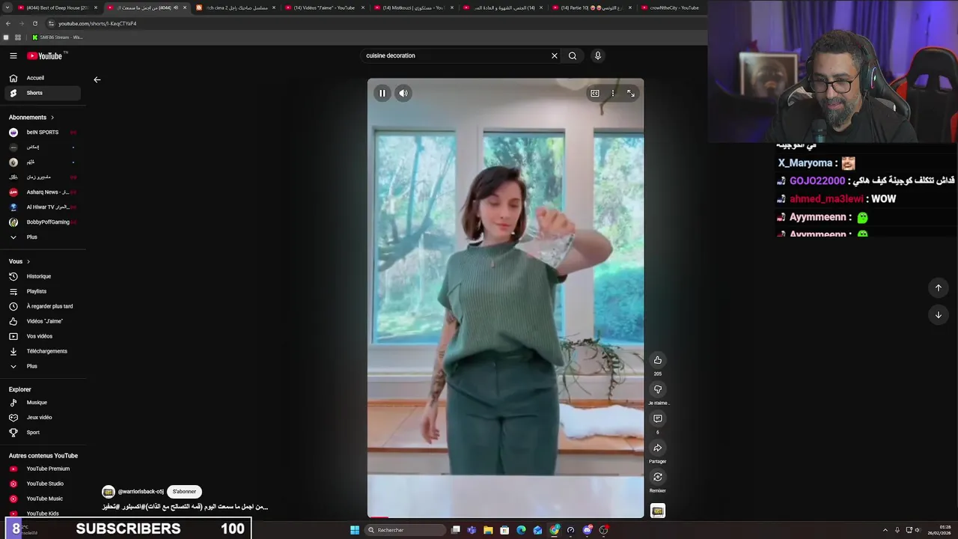
Task: Switch to Partie 10 browser tab
Action: click(x=591, y=7)
